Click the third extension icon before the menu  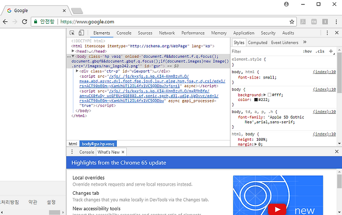(325, 21)
